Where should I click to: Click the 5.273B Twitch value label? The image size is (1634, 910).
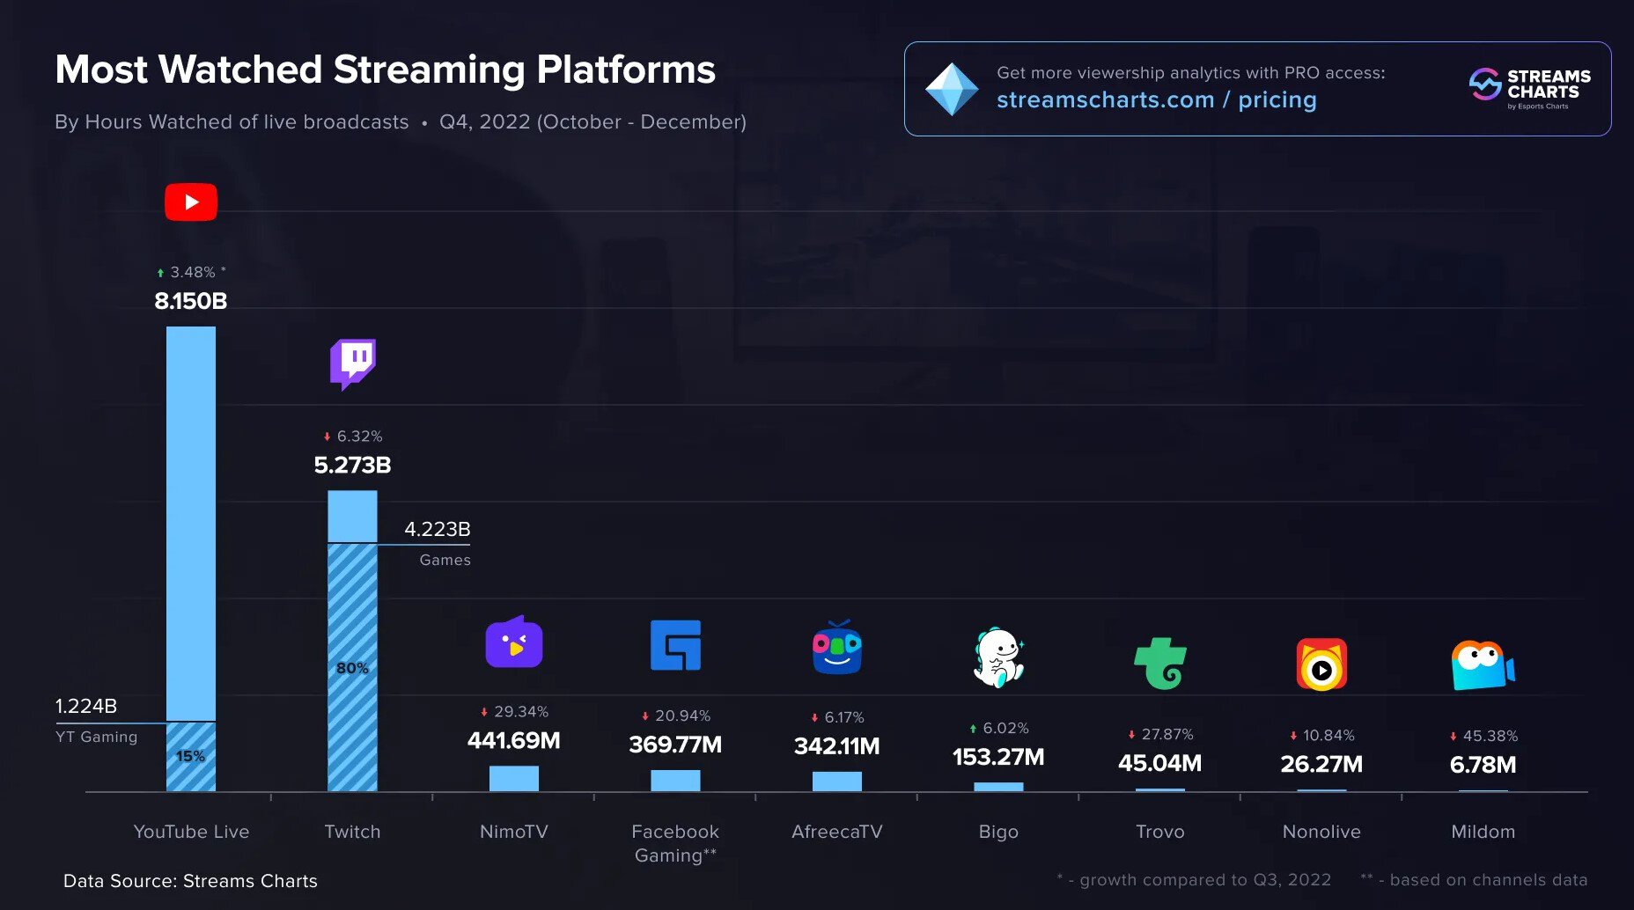point(352,465)
